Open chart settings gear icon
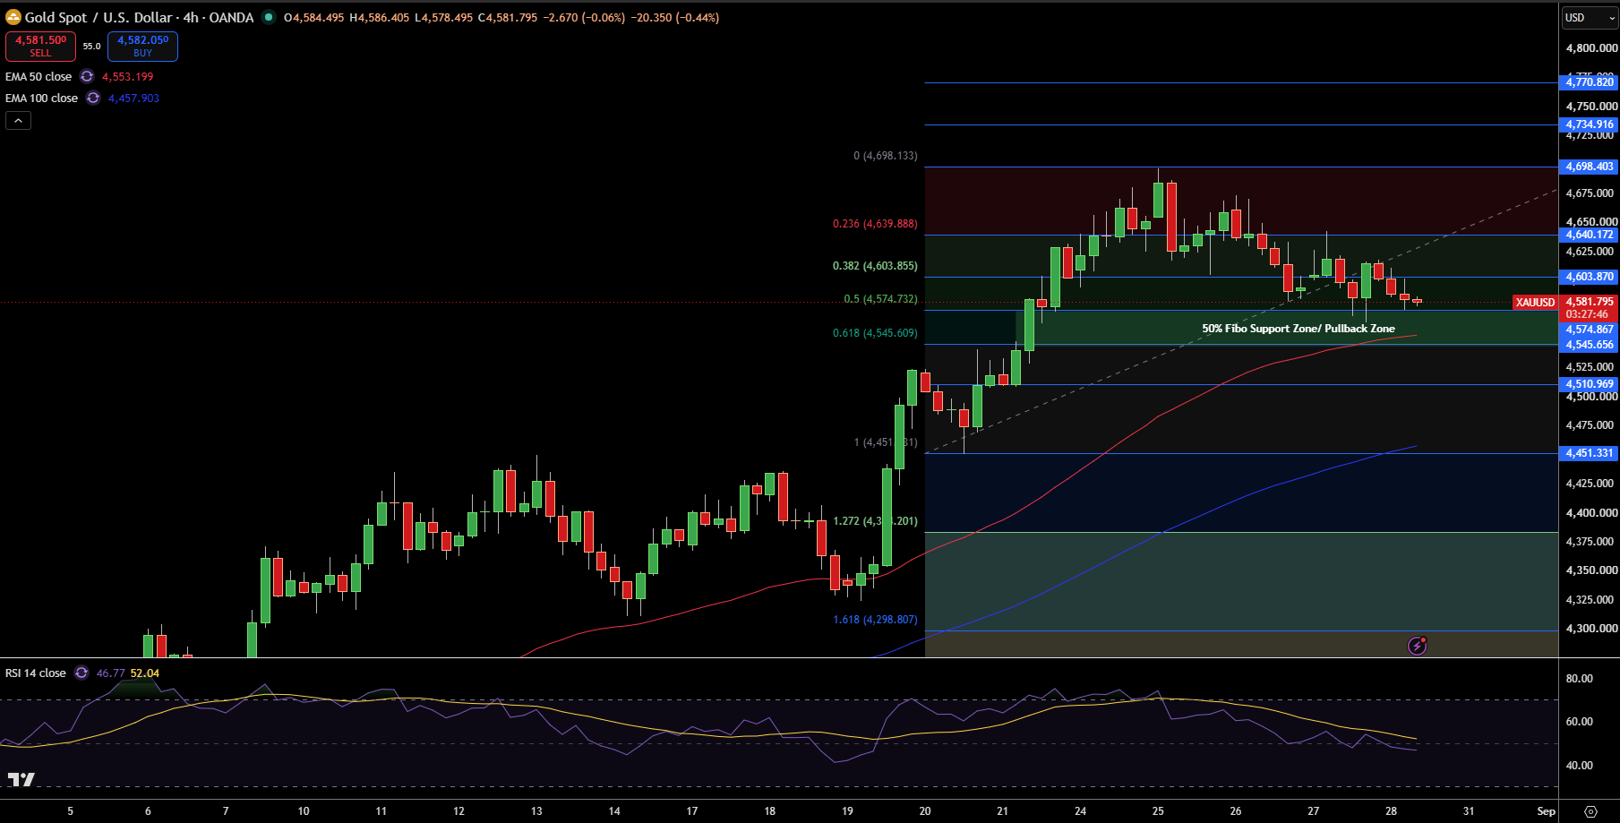 tap(1590, 811)
